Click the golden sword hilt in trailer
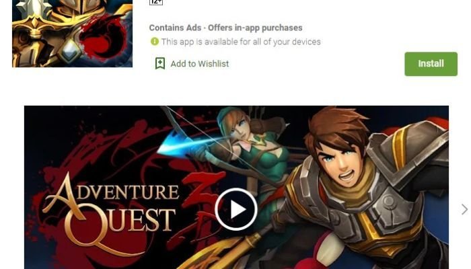This screenshot has height=269, width=471. [x=228, y=252]
